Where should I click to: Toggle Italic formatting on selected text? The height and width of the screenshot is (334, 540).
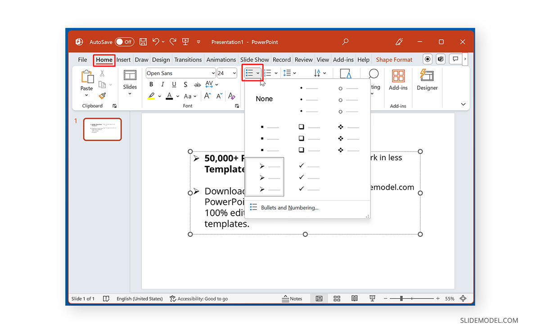pyautogui.click(x=162, y=84)
